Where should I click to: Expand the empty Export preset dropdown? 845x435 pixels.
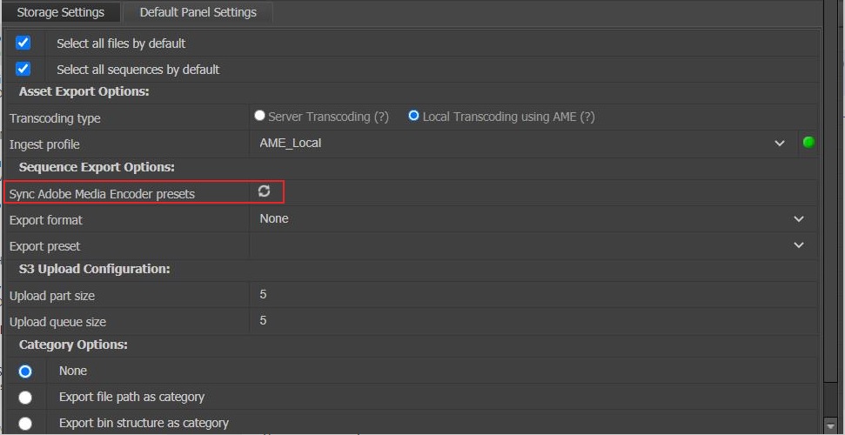tap(533, 245)
